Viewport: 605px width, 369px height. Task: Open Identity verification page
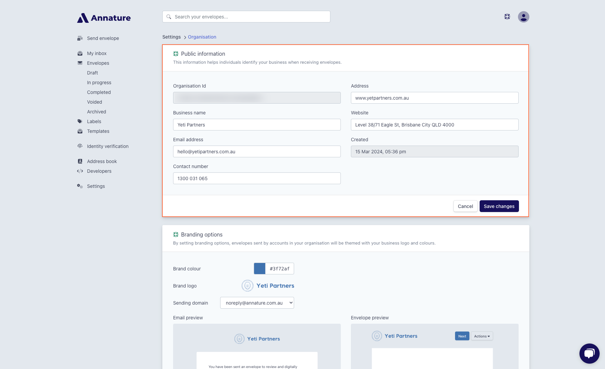108,146
